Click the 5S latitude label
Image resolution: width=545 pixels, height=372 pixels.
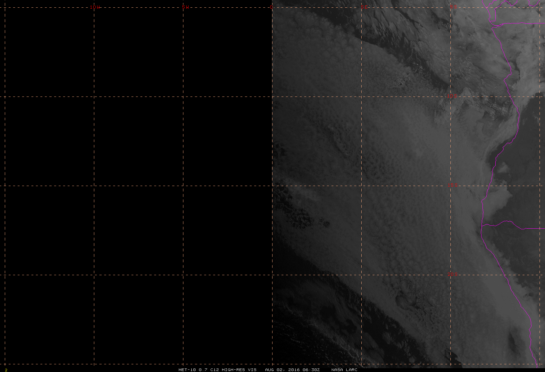(453, 6)
